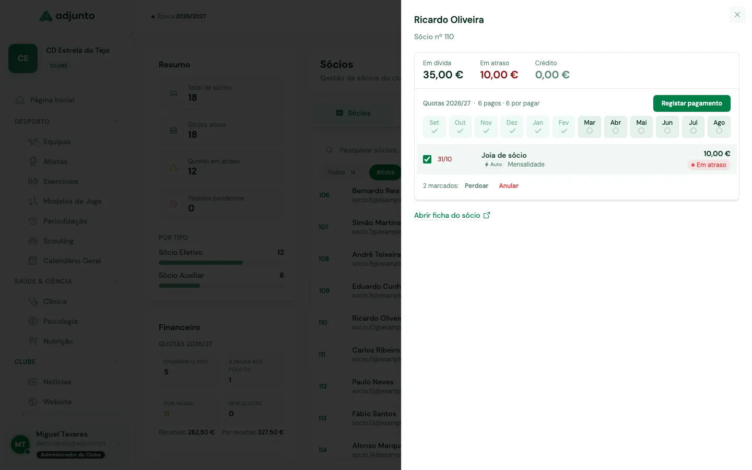
Task: Click the POR PAGAR card
Action: pos(189,410)
